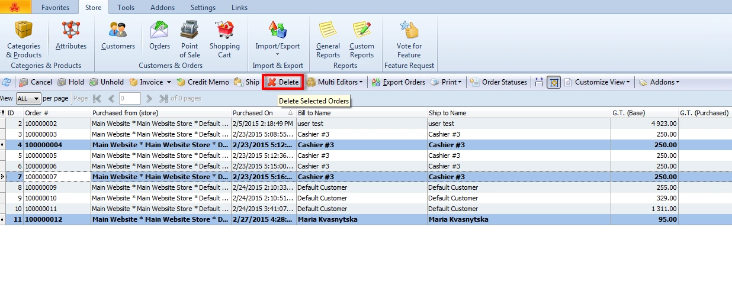This screenshot has width=732, height=282.
Task: Switch to the Tools tab
Action: 126,8
